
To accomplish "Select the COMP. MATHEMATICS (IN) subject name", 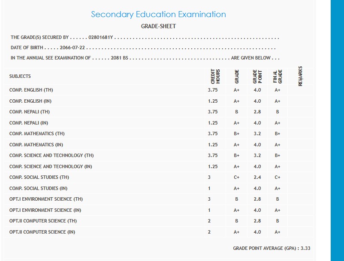I will pyautogui.click(x=36, y=145).
